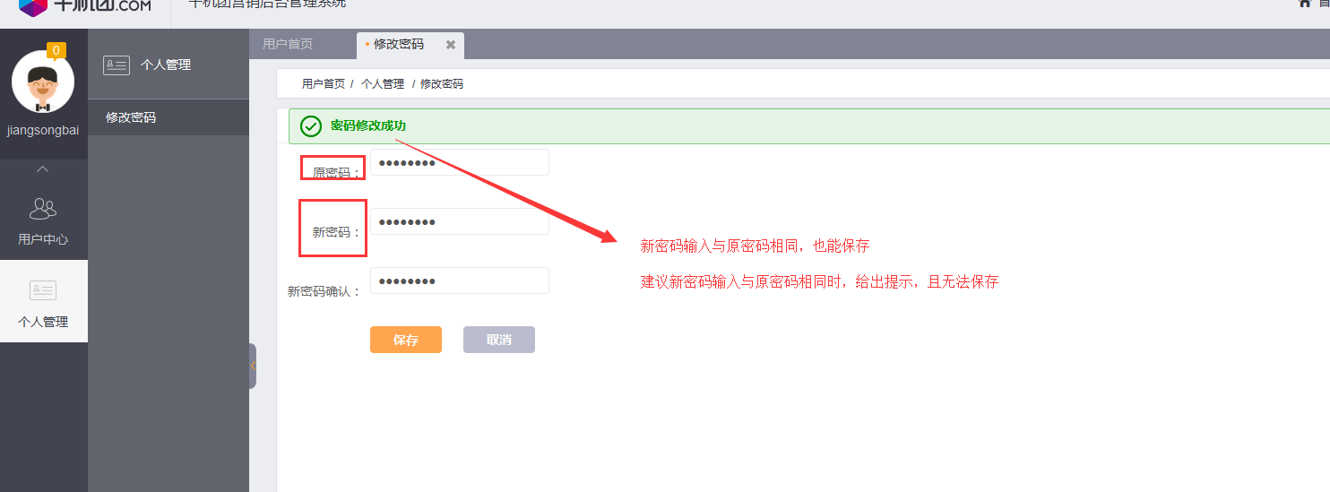Click the 用户中心 people icon
Viewport: 1330px width, 492px height.
(x=43, y=209)
